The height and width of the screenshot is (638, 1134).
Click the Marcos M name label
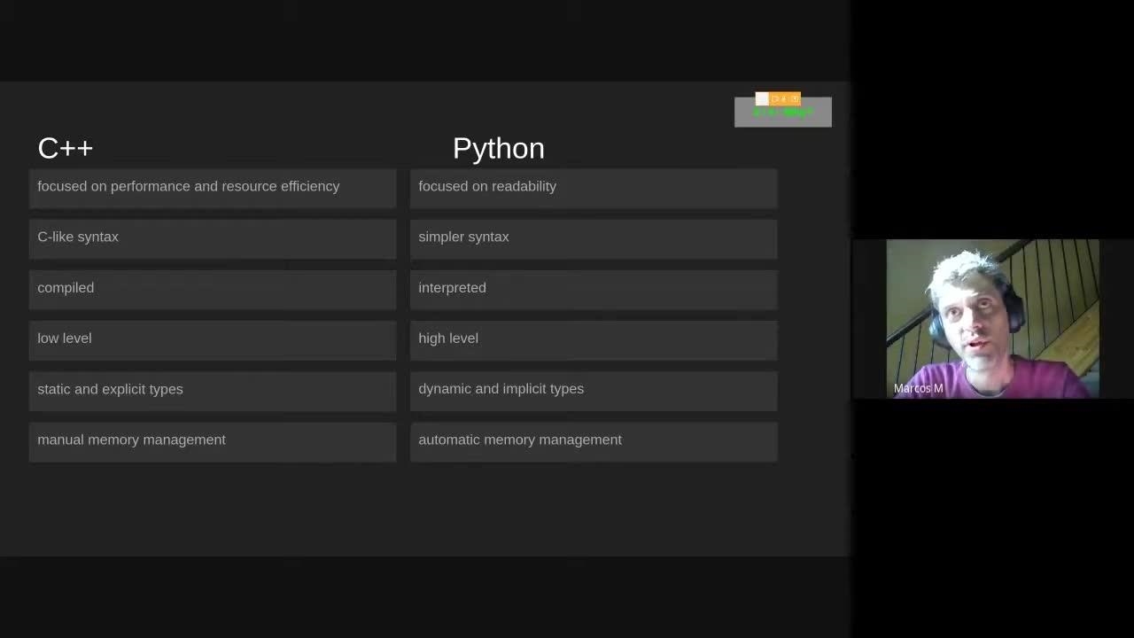918,388
